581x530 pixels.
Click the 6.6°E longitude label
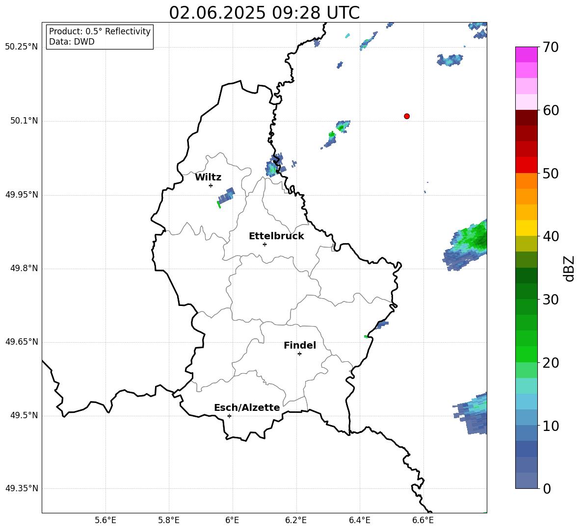[423, 520]
